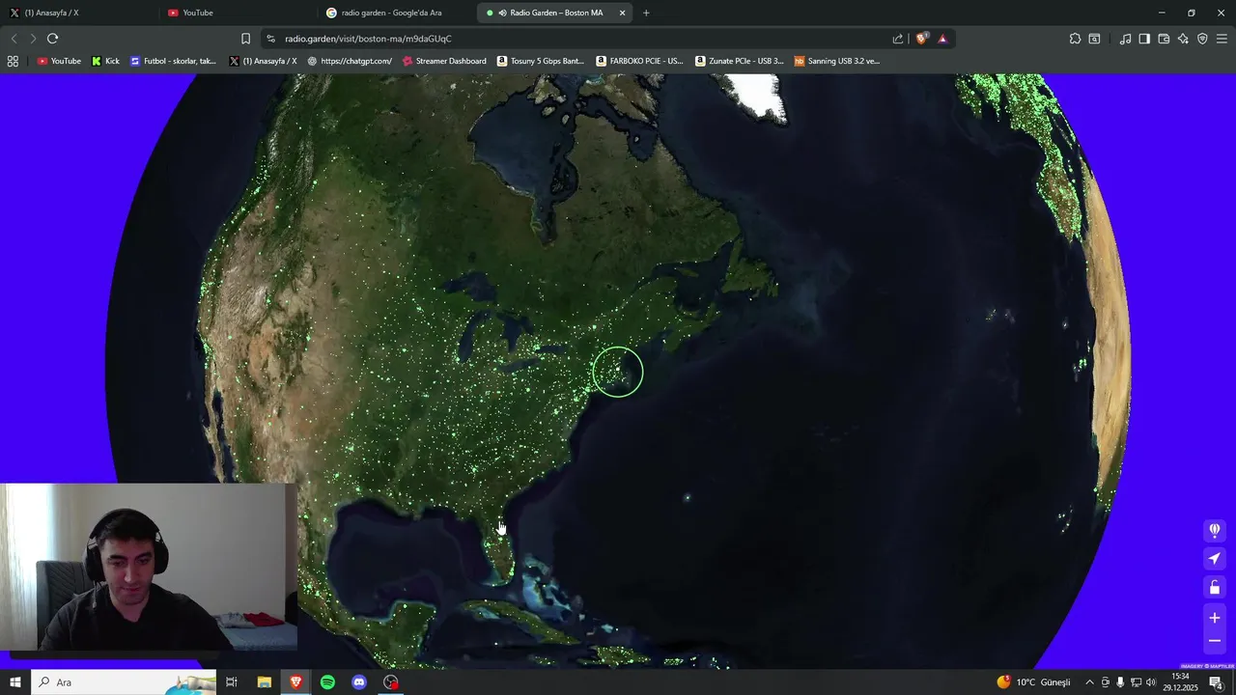Zoom out with the minus button
1236x695 pixels.
(x=1215, y=641)
